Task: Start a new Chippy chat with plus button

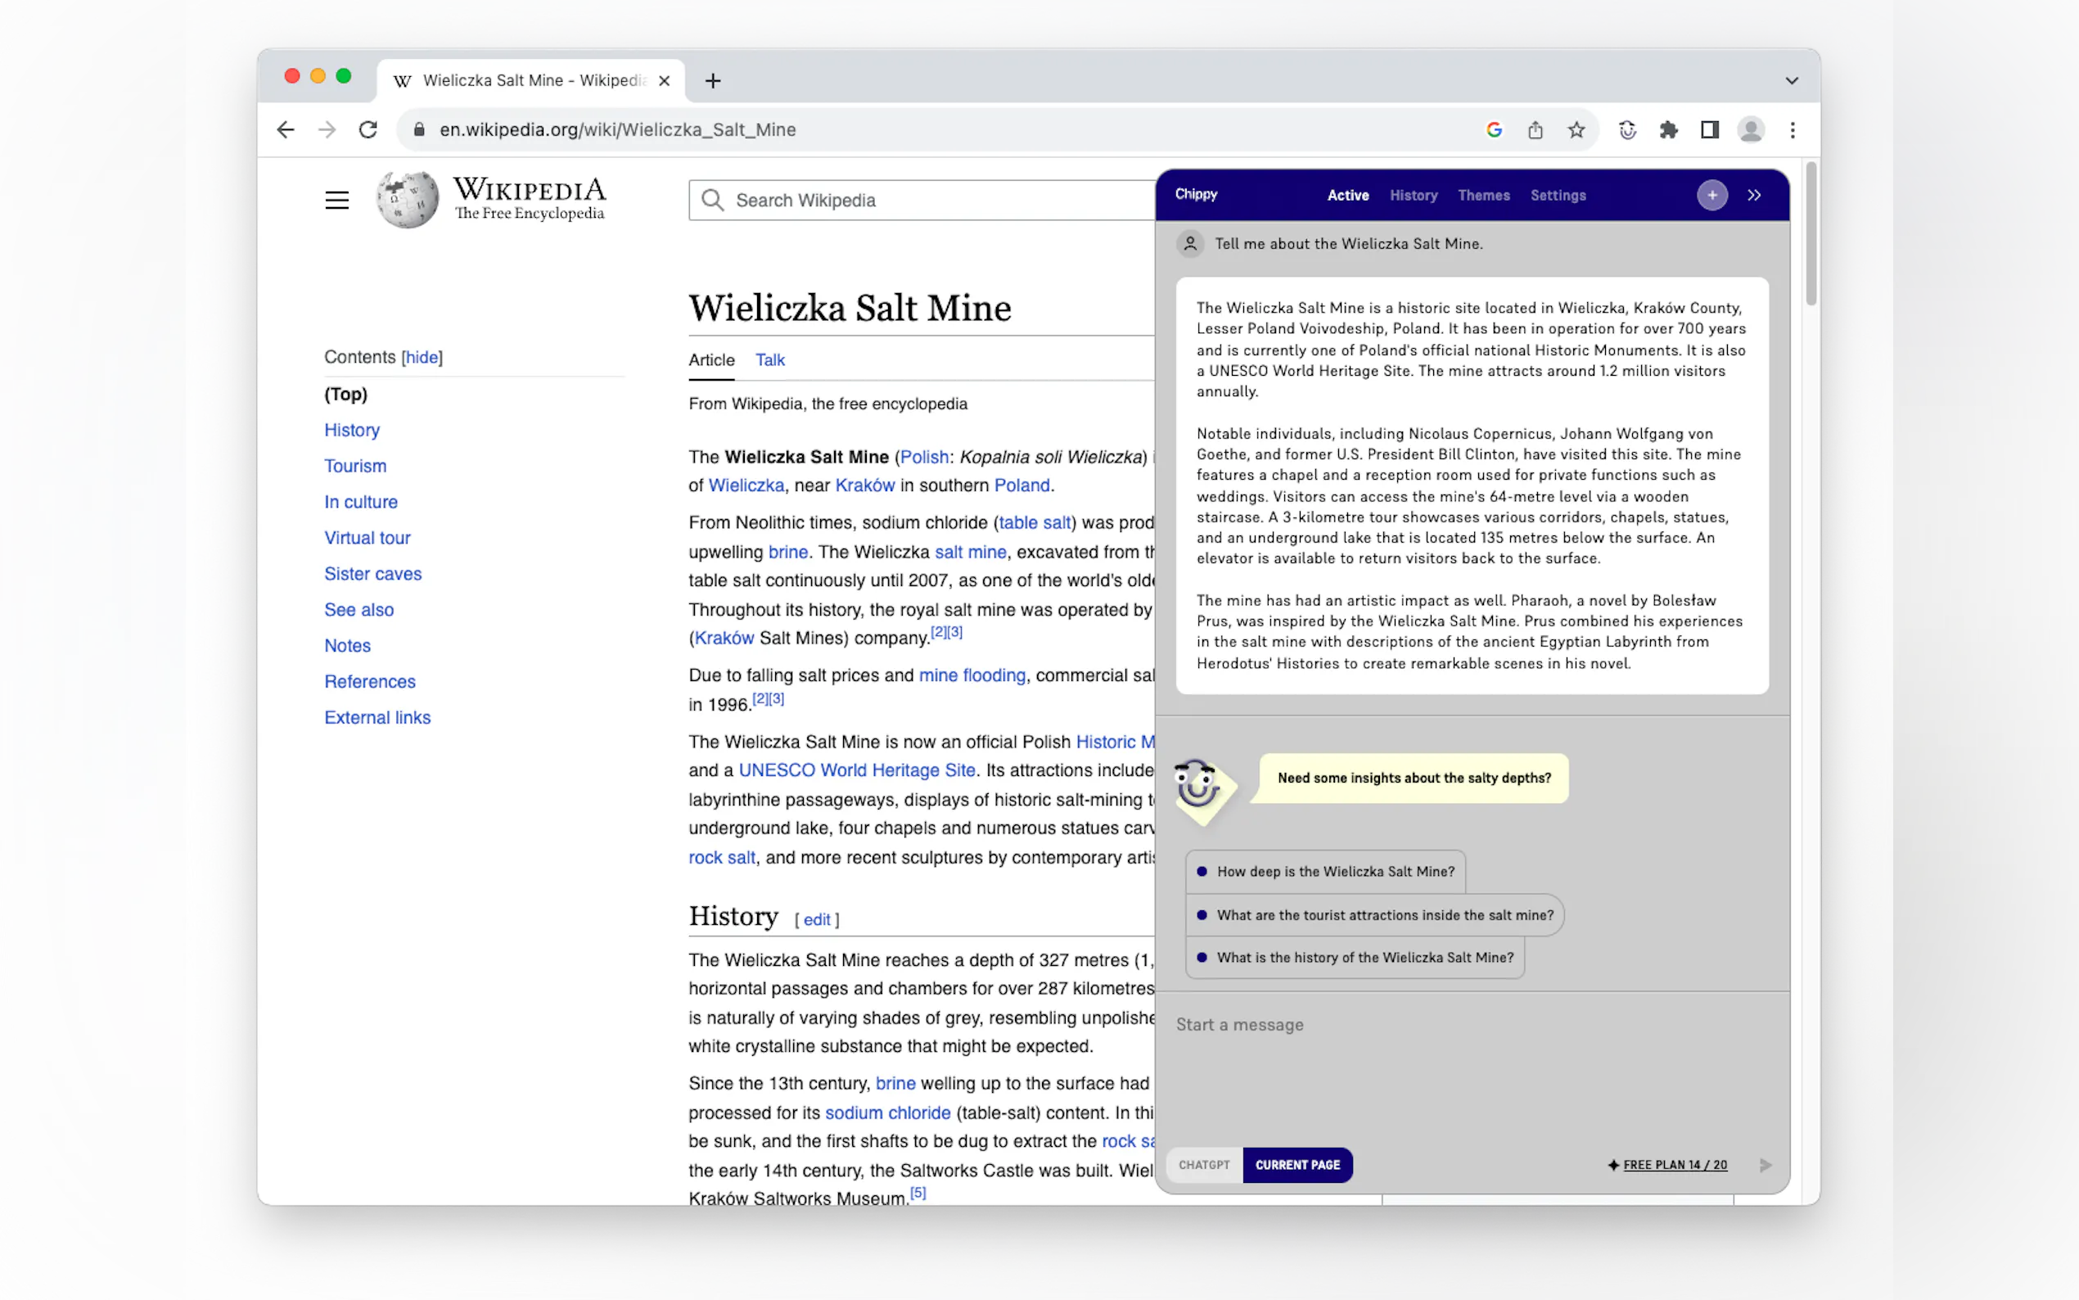Action: [1711, 195]
